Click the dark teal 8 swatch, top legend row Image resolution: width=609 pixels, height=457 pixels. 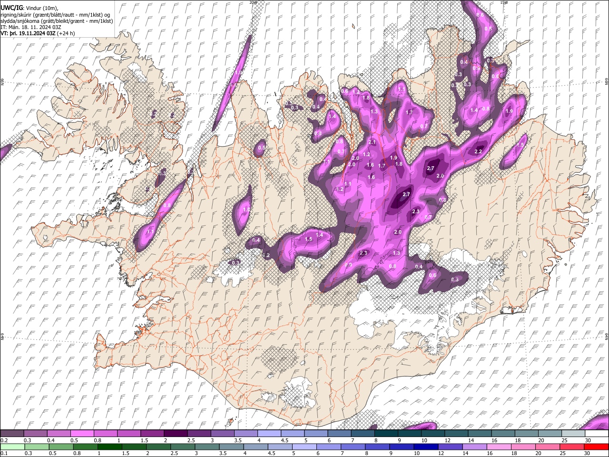pos(386,433)
